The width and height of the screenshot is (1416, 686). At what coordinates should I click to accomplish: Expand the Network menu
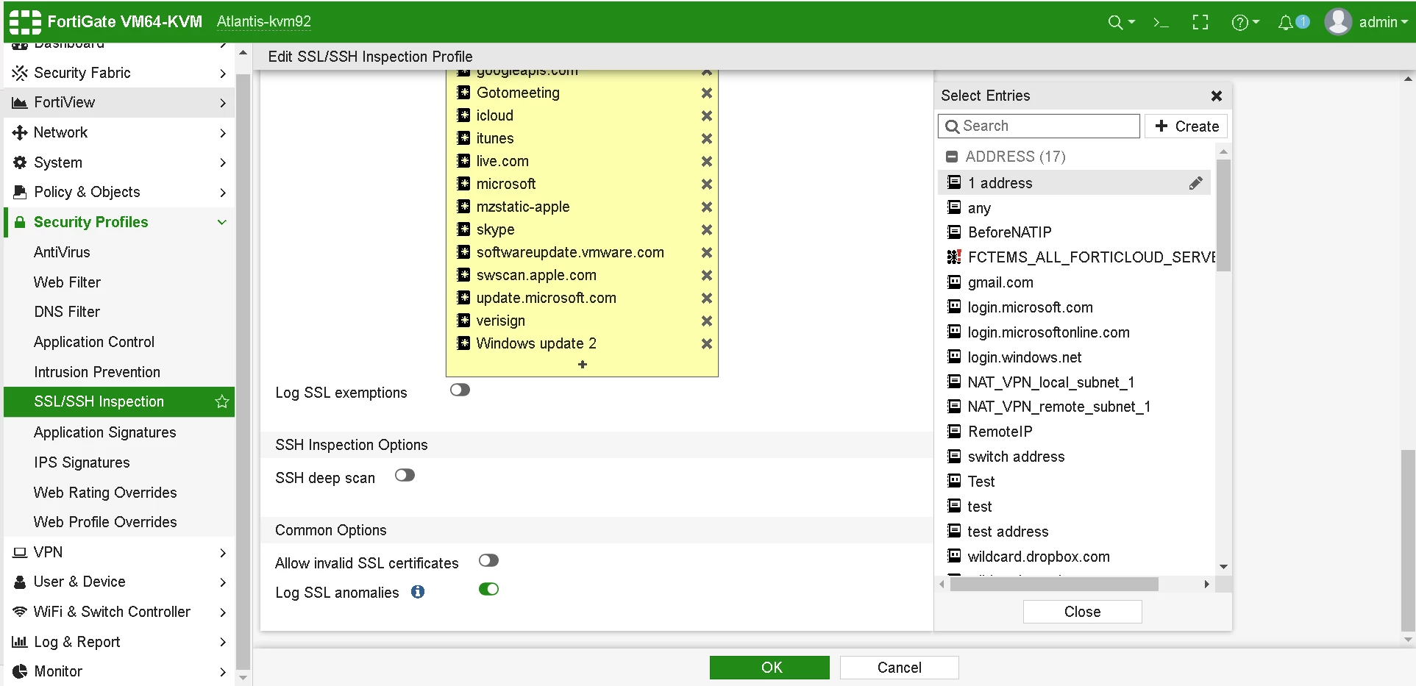(119, 132)
